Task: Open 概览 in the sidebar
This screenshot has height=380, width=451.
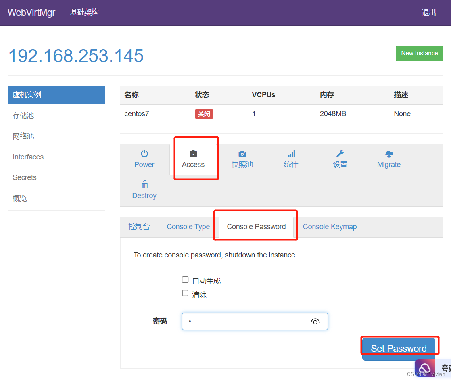Action: tap(20, 198)
